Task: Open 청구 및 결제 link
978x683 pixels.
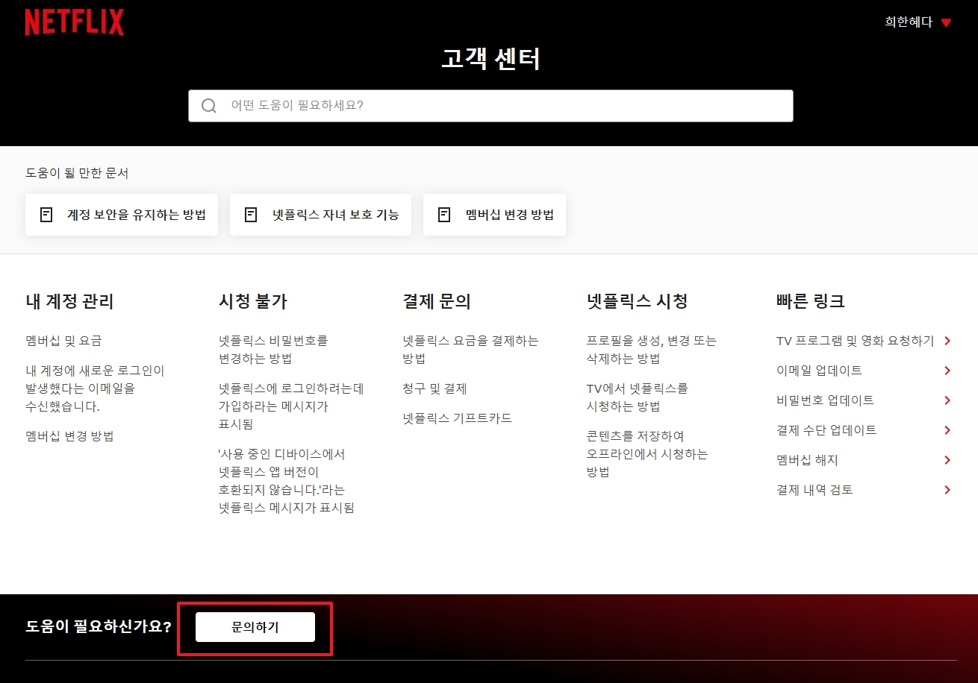Action: coord(435,388)
